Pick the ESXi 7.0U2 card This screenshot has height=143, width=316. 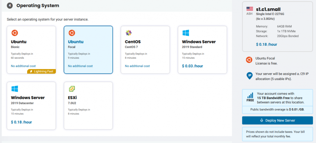(x=88, y=106)
